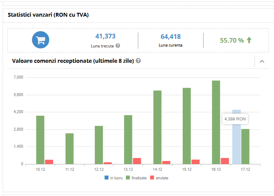Viewport: 274px width, 196px height.
Task: Toggle the 'in lucru' legend series
Action: coord(113,178)
